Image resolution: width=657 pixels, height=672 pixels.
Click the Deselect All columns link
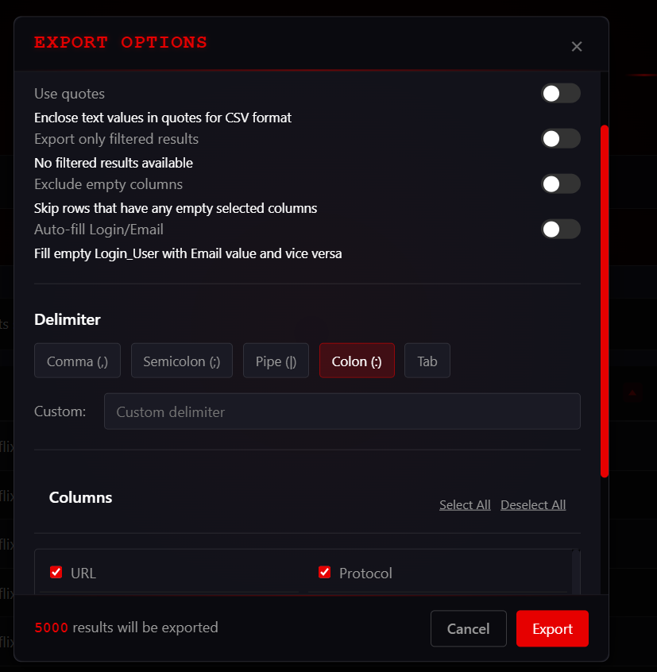[x=533, y=505]
